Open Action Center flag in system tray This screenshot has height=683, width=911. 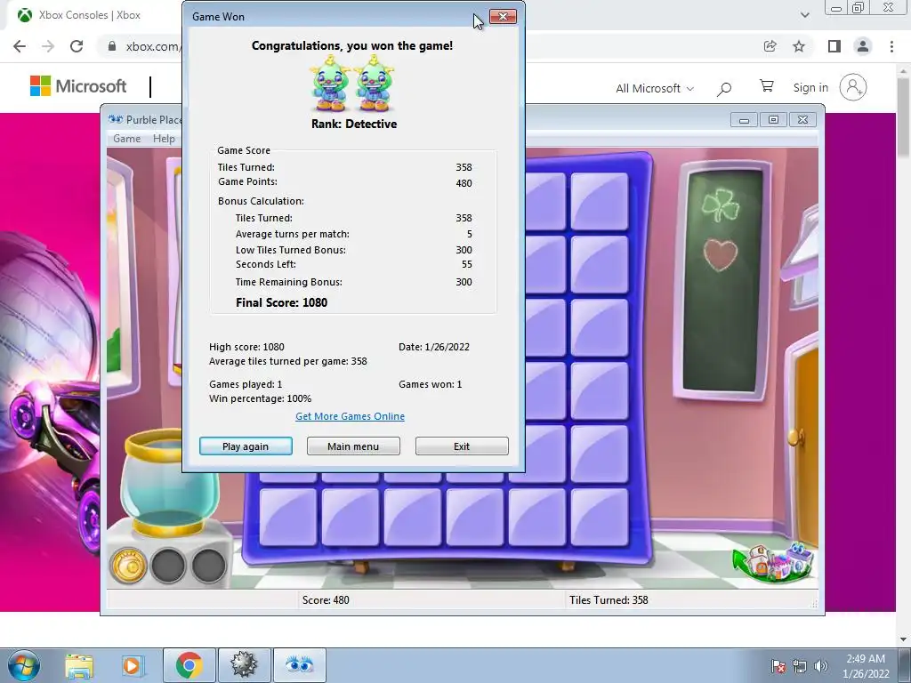coord(778,666)
